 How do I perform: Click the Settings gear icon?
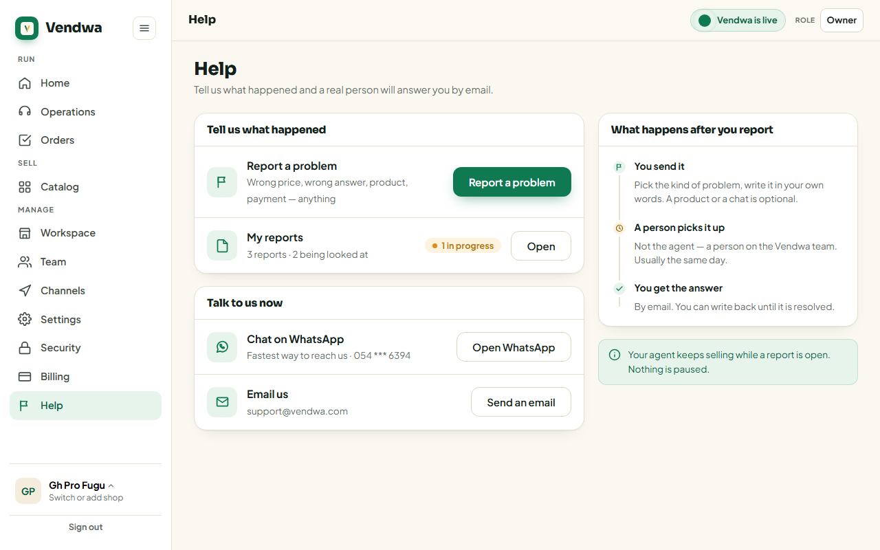tap(25, 320)
